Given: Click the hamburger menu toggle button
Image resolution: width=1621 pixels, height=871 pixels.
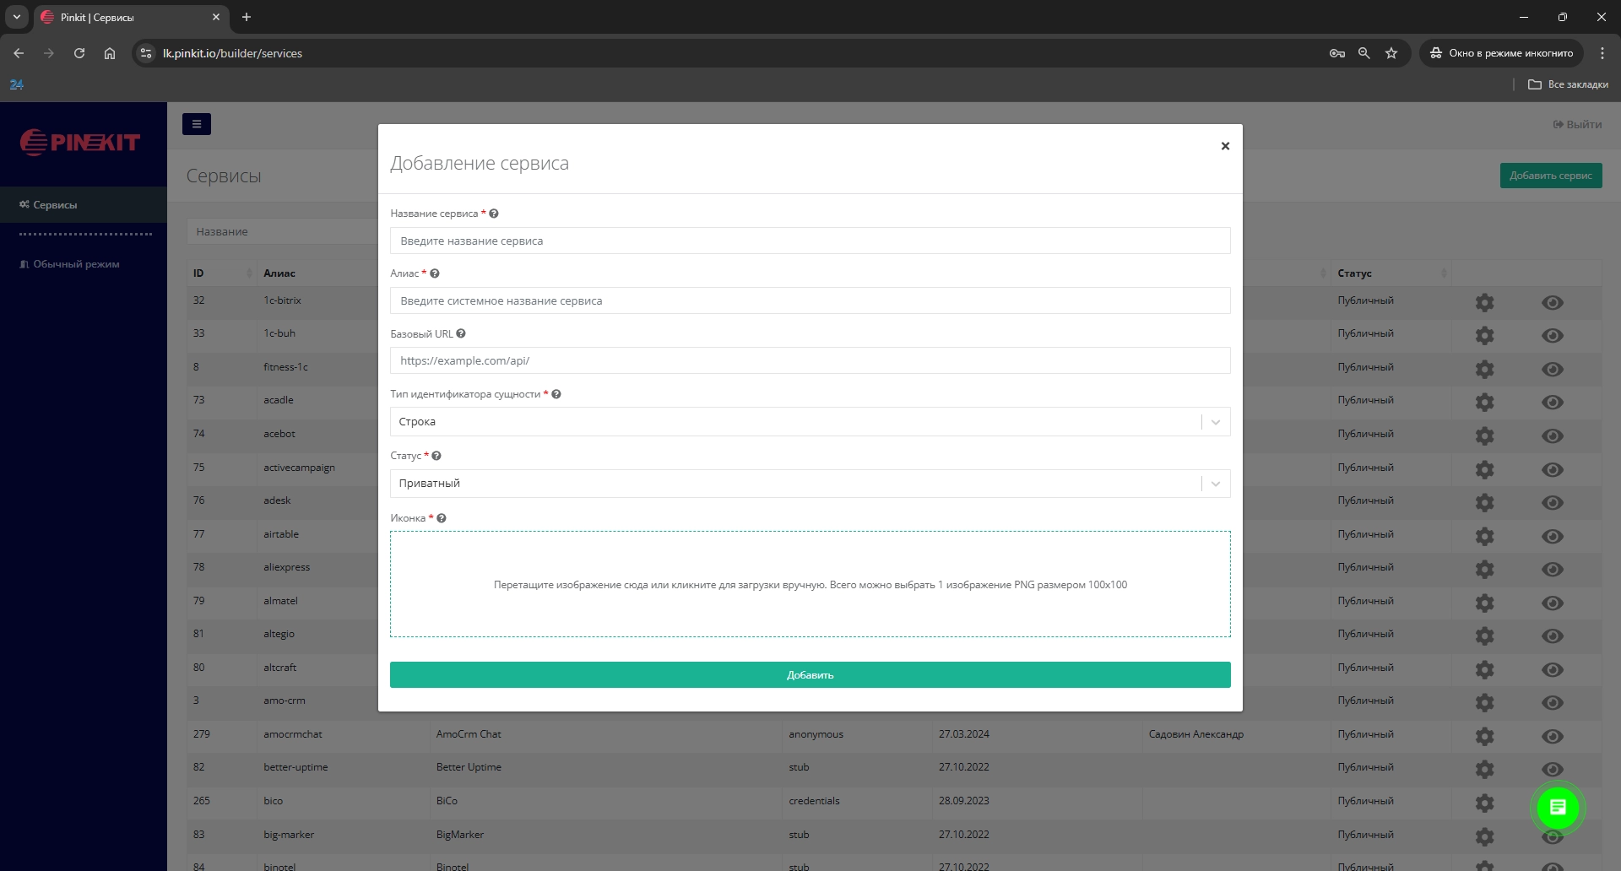Looking at the screenshot, I should 197,124.
